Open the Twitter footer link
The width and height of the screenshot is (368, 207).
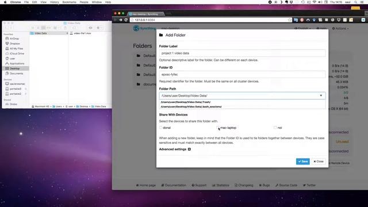pos(309,185)
